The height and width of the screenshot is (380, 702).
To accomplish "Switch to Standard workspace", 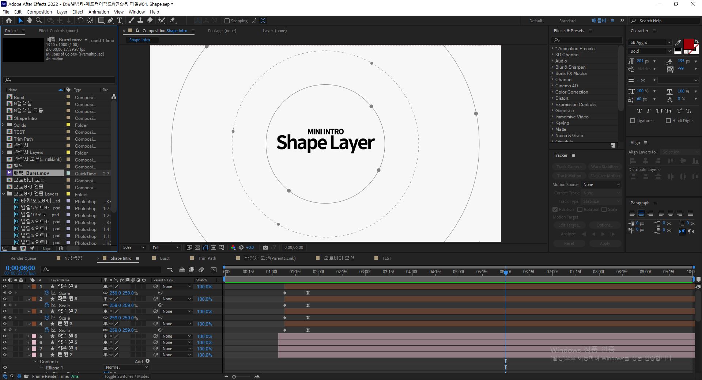I will [567, 21].
